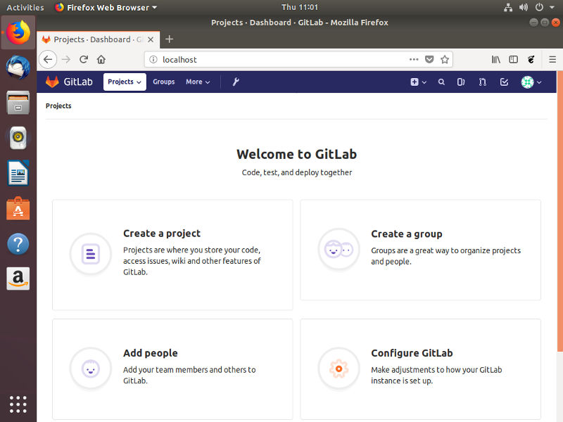Viewport: 563px width, 422px height.
Task: Follow the Projects breadcrumb link
Action: click(x=58, y=105)
